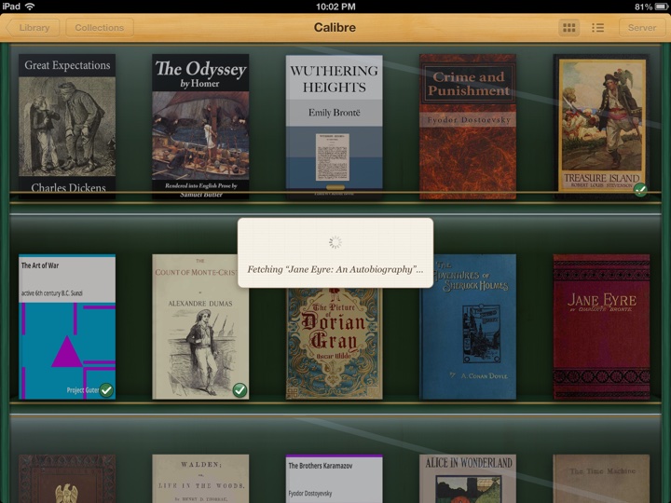The width and height of the screenshot is (671, 503).
Task: Tap the 10:02 PM clock
Action: [335, 7]
